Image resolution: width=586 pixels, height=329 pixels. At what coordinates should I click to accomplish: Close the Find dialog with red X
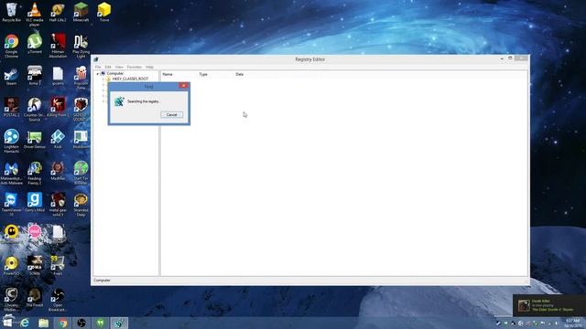coord(183,86)
